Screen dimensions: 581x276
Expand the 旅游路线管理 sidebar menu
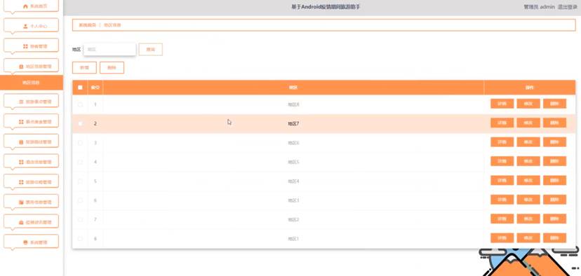31,142
